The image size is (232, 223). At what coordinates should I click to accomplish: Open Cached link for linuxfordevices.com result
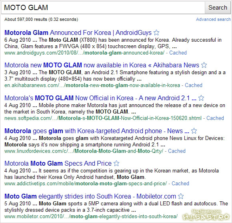coord(177,151)
